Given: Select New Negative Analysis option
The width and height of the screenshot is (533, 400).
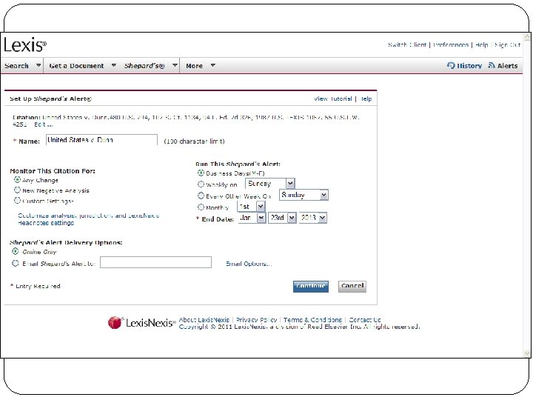Looking at the screenshot, I should (17, 190).
